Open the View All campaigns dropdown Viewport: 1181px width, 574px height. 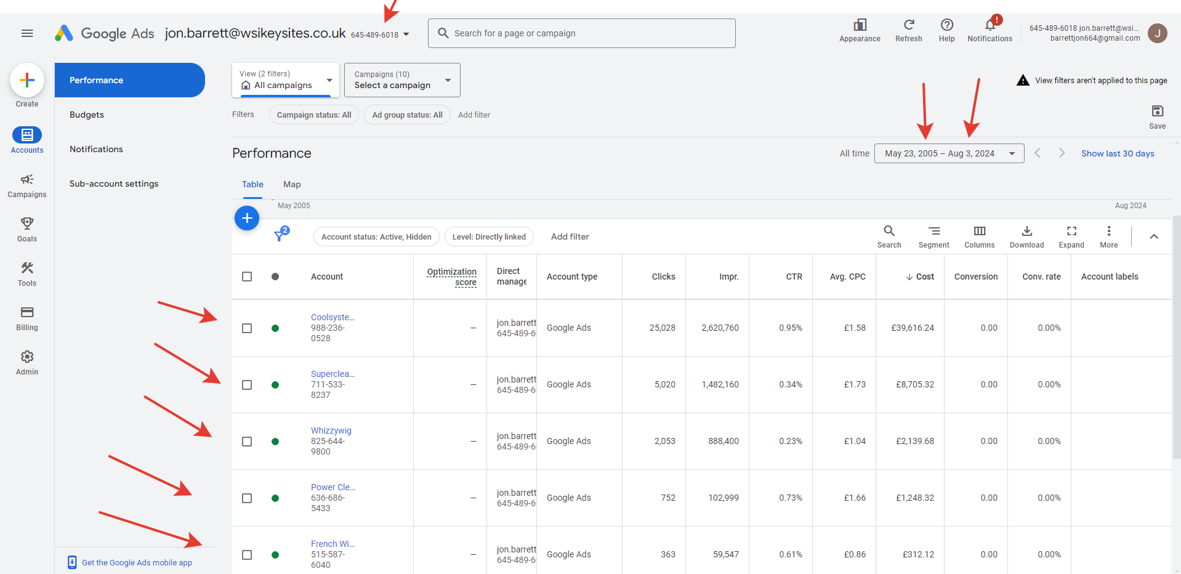[x=286, y=80]
